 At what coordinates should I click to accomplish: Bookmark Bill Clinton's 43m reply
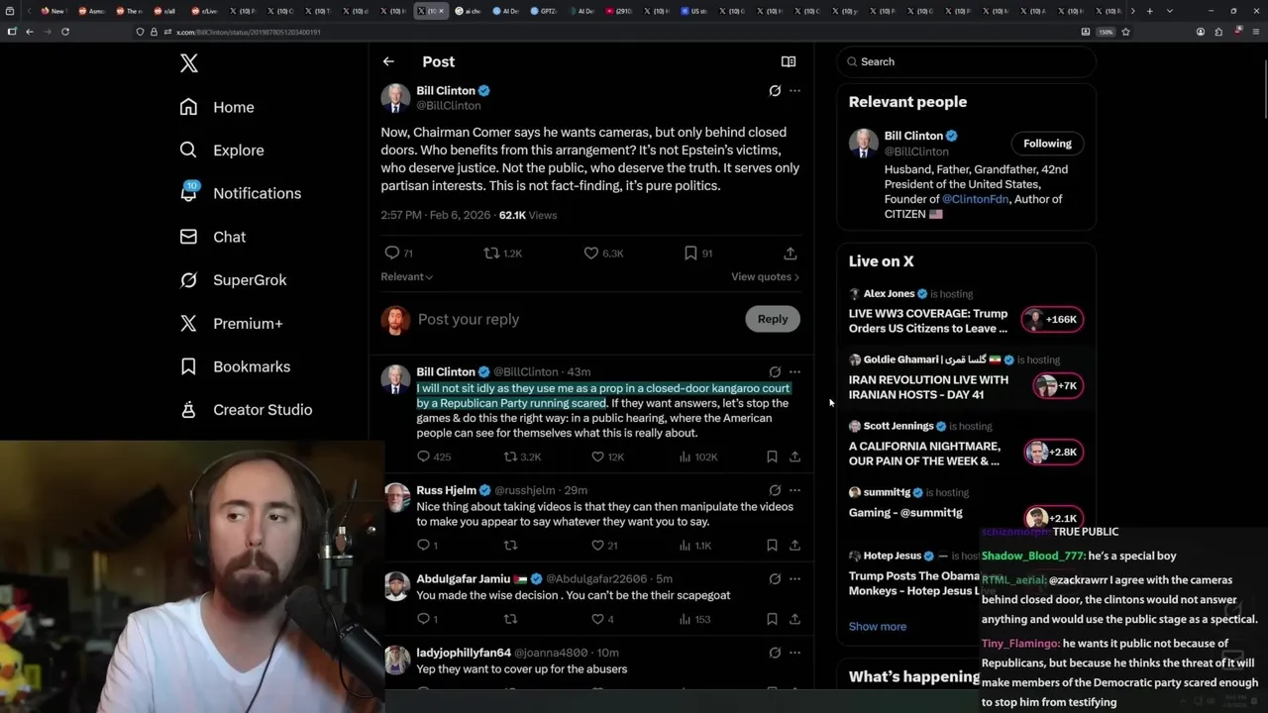point(772,458)
